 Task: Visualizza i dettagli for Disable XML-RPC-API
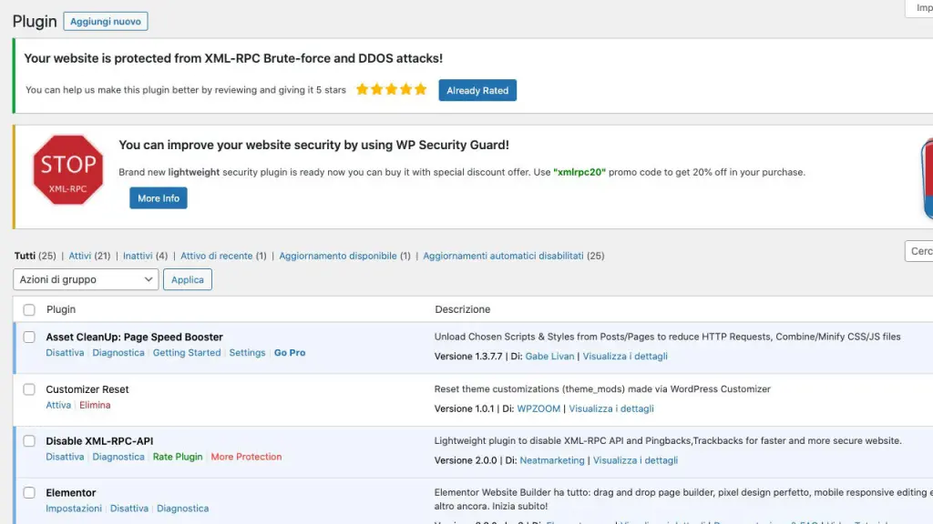click(x=635, y=459)
